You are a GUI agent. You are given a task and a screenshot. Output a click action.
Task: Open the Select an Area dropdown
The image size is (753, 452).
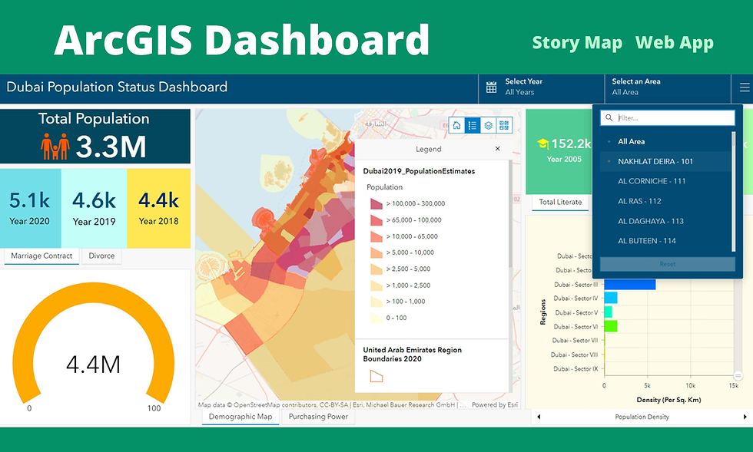click(668, 87)
